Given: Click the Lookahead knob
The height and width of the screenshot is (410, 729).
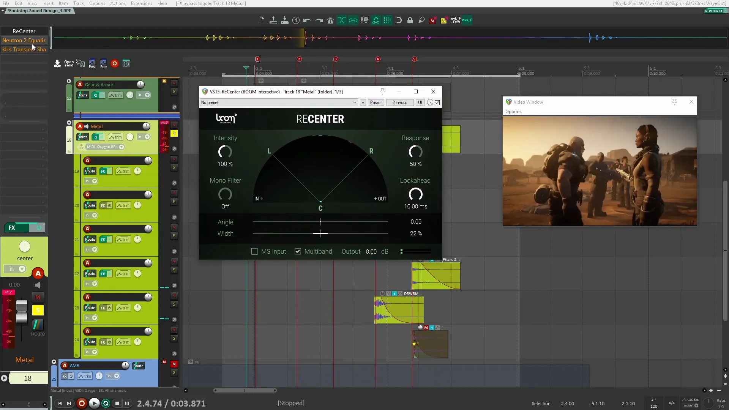Looking at the screenshot, I should click(415, 194).
